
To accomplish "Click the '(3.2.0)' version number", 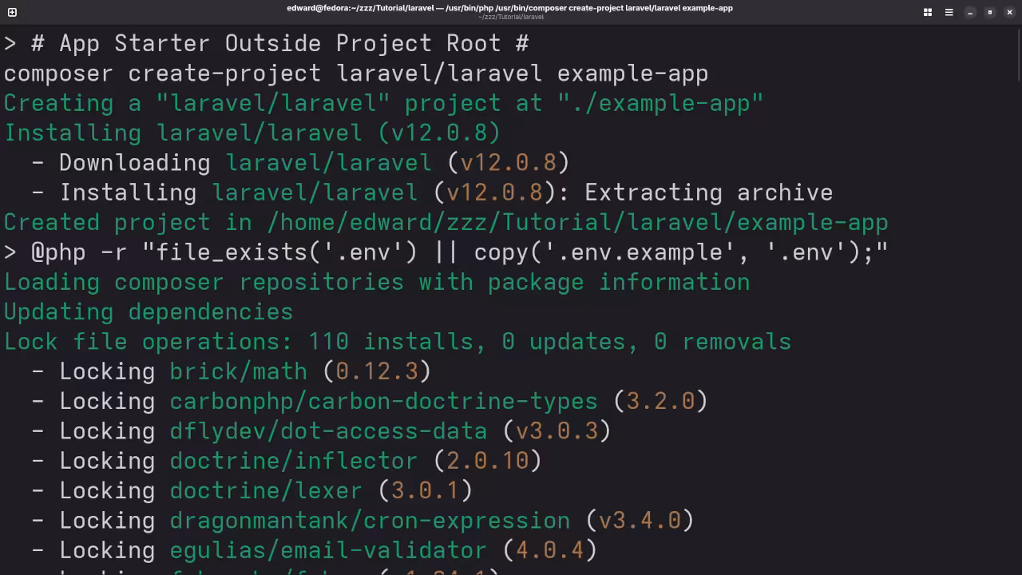I will coord(660,401).
